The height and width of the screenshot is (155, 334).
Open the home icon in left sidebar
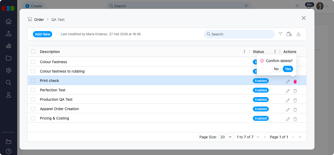(9, 21)
